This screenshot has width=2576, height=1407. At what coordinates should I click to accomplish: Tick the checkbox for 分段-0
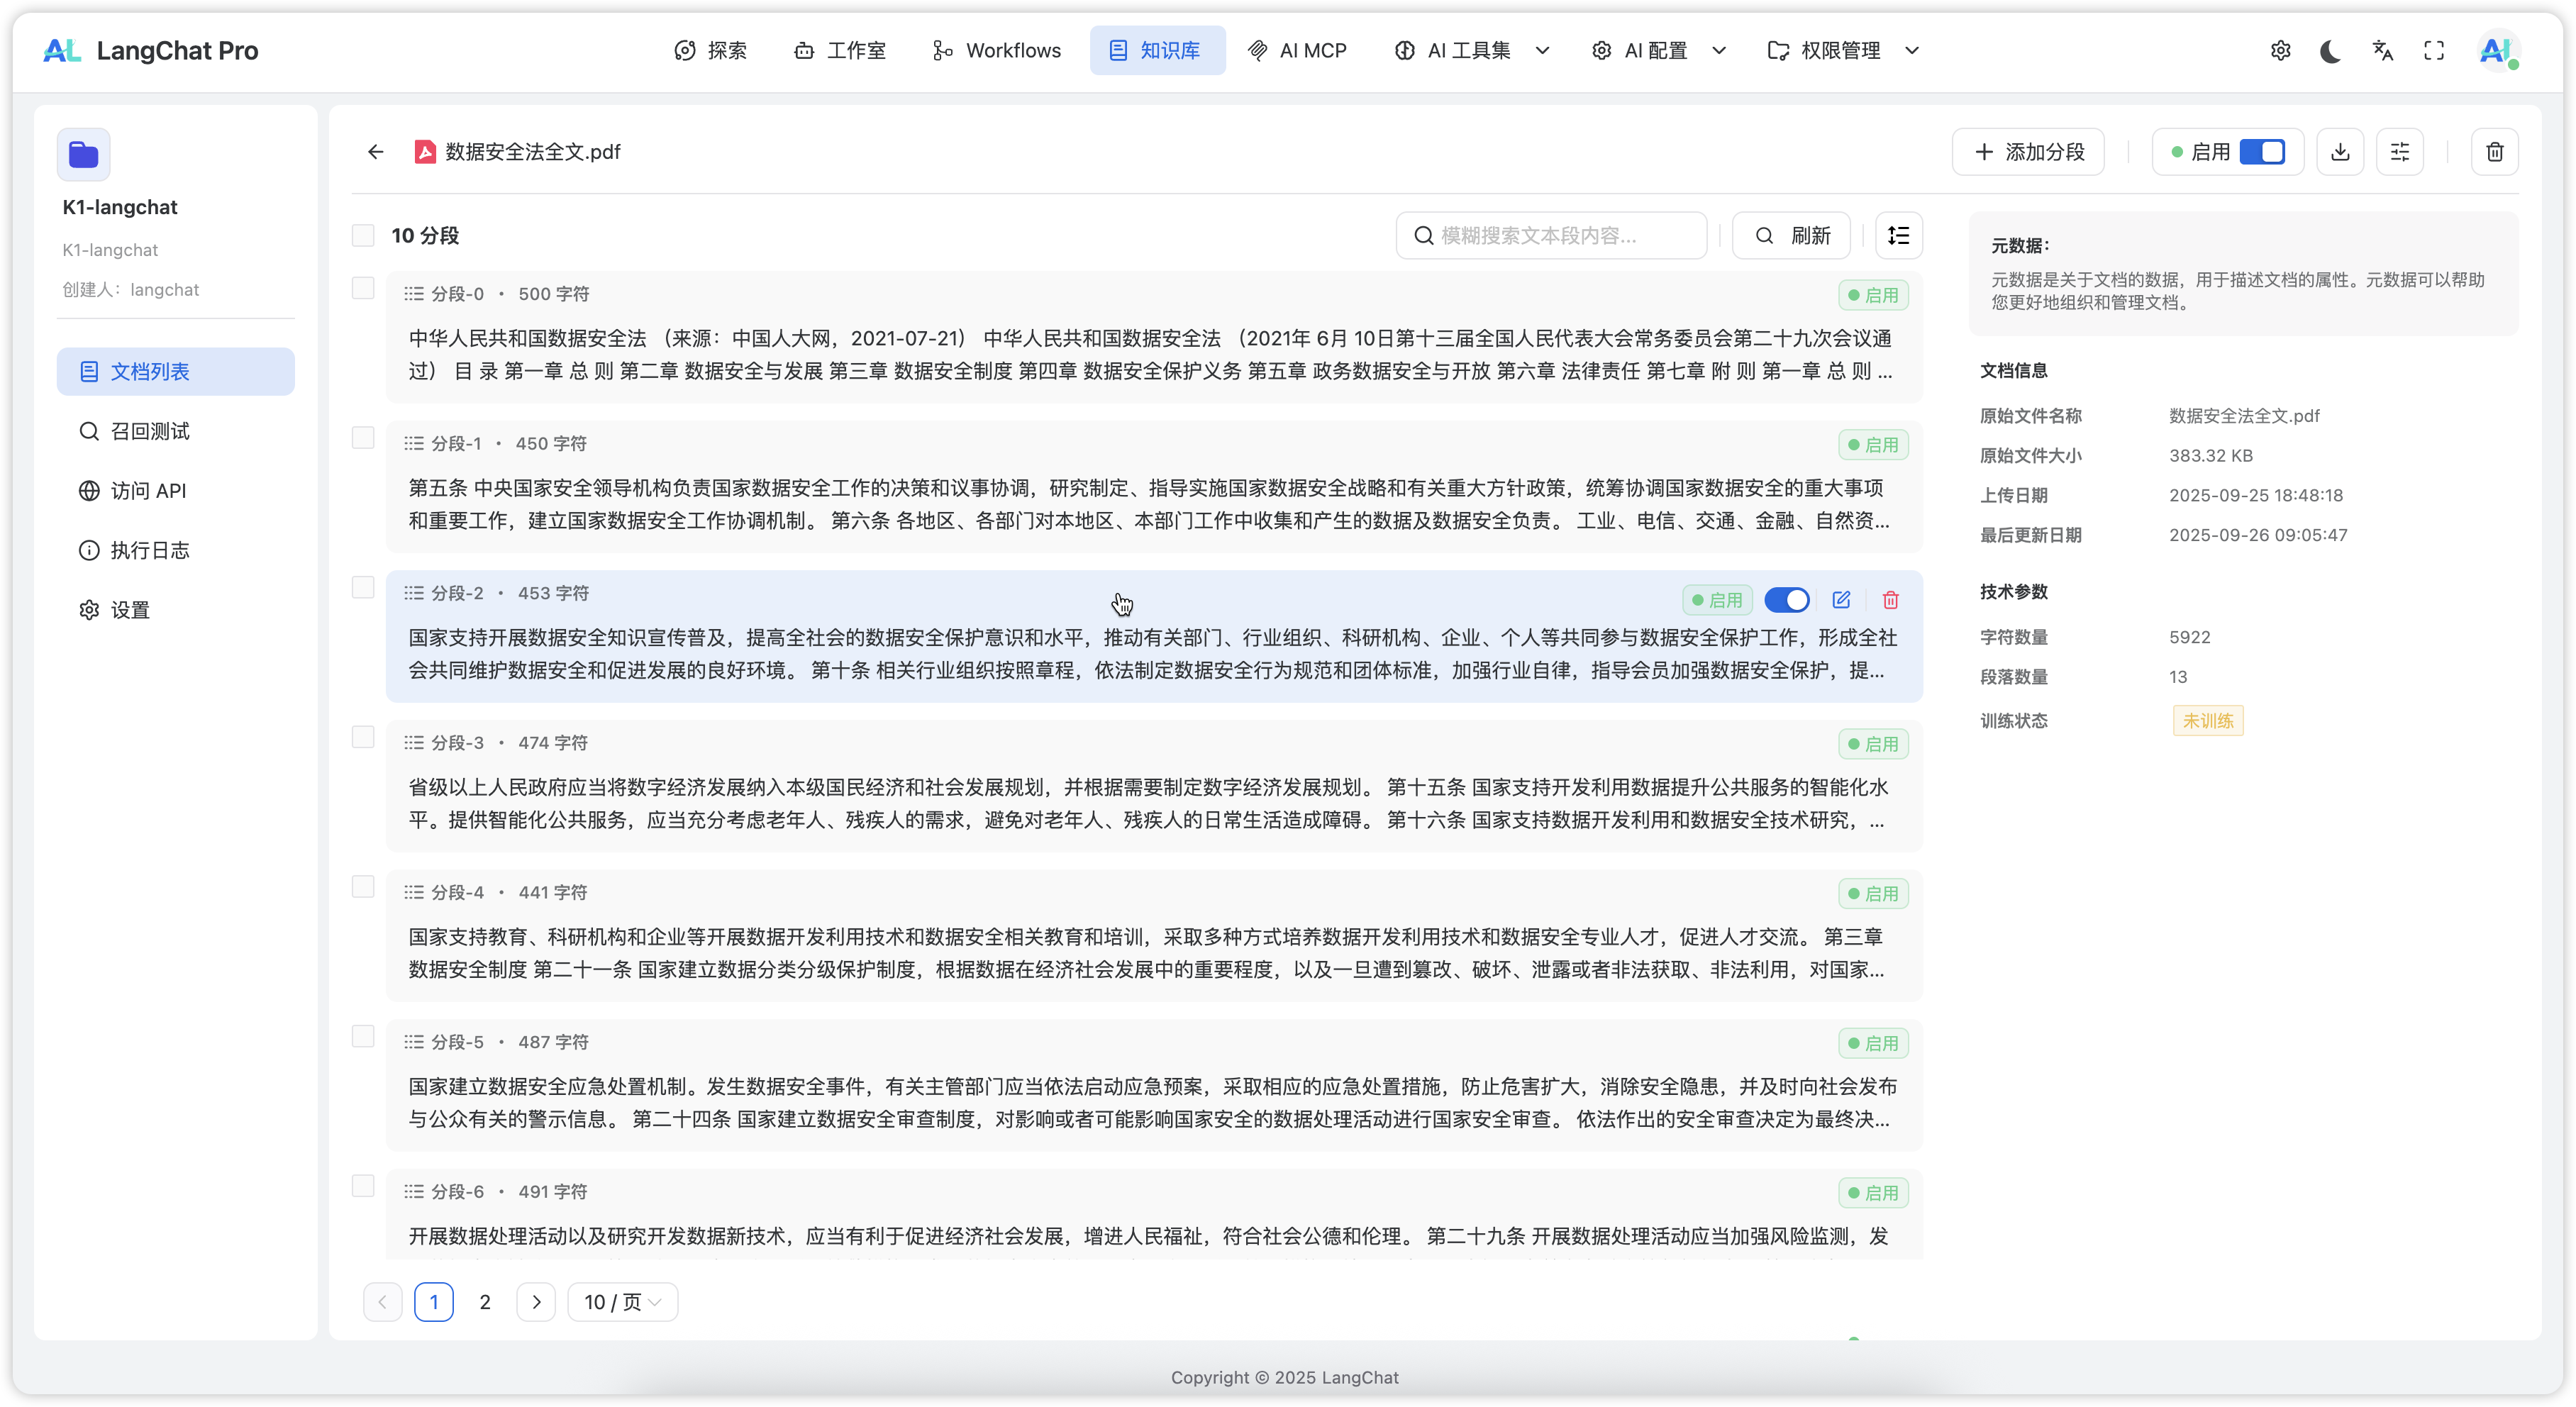pos(363,289)
